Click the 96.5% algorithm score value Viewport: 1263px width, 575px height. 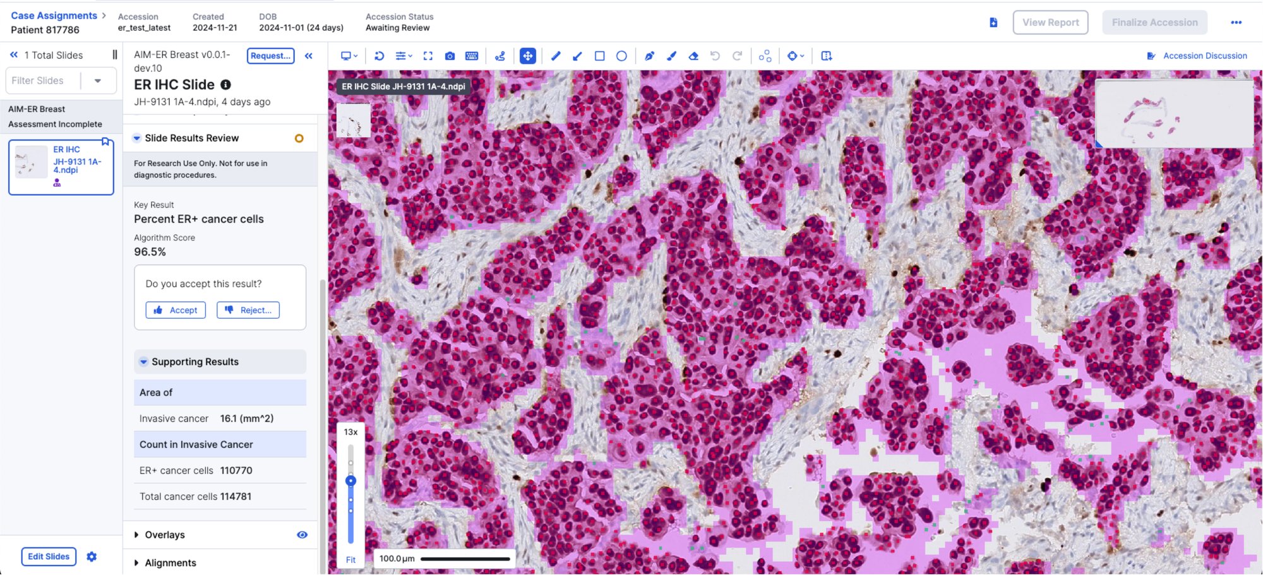(x=150, y=252)
